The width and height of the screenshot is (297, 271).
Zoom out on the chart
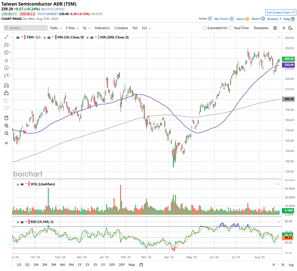coord(7,133)
